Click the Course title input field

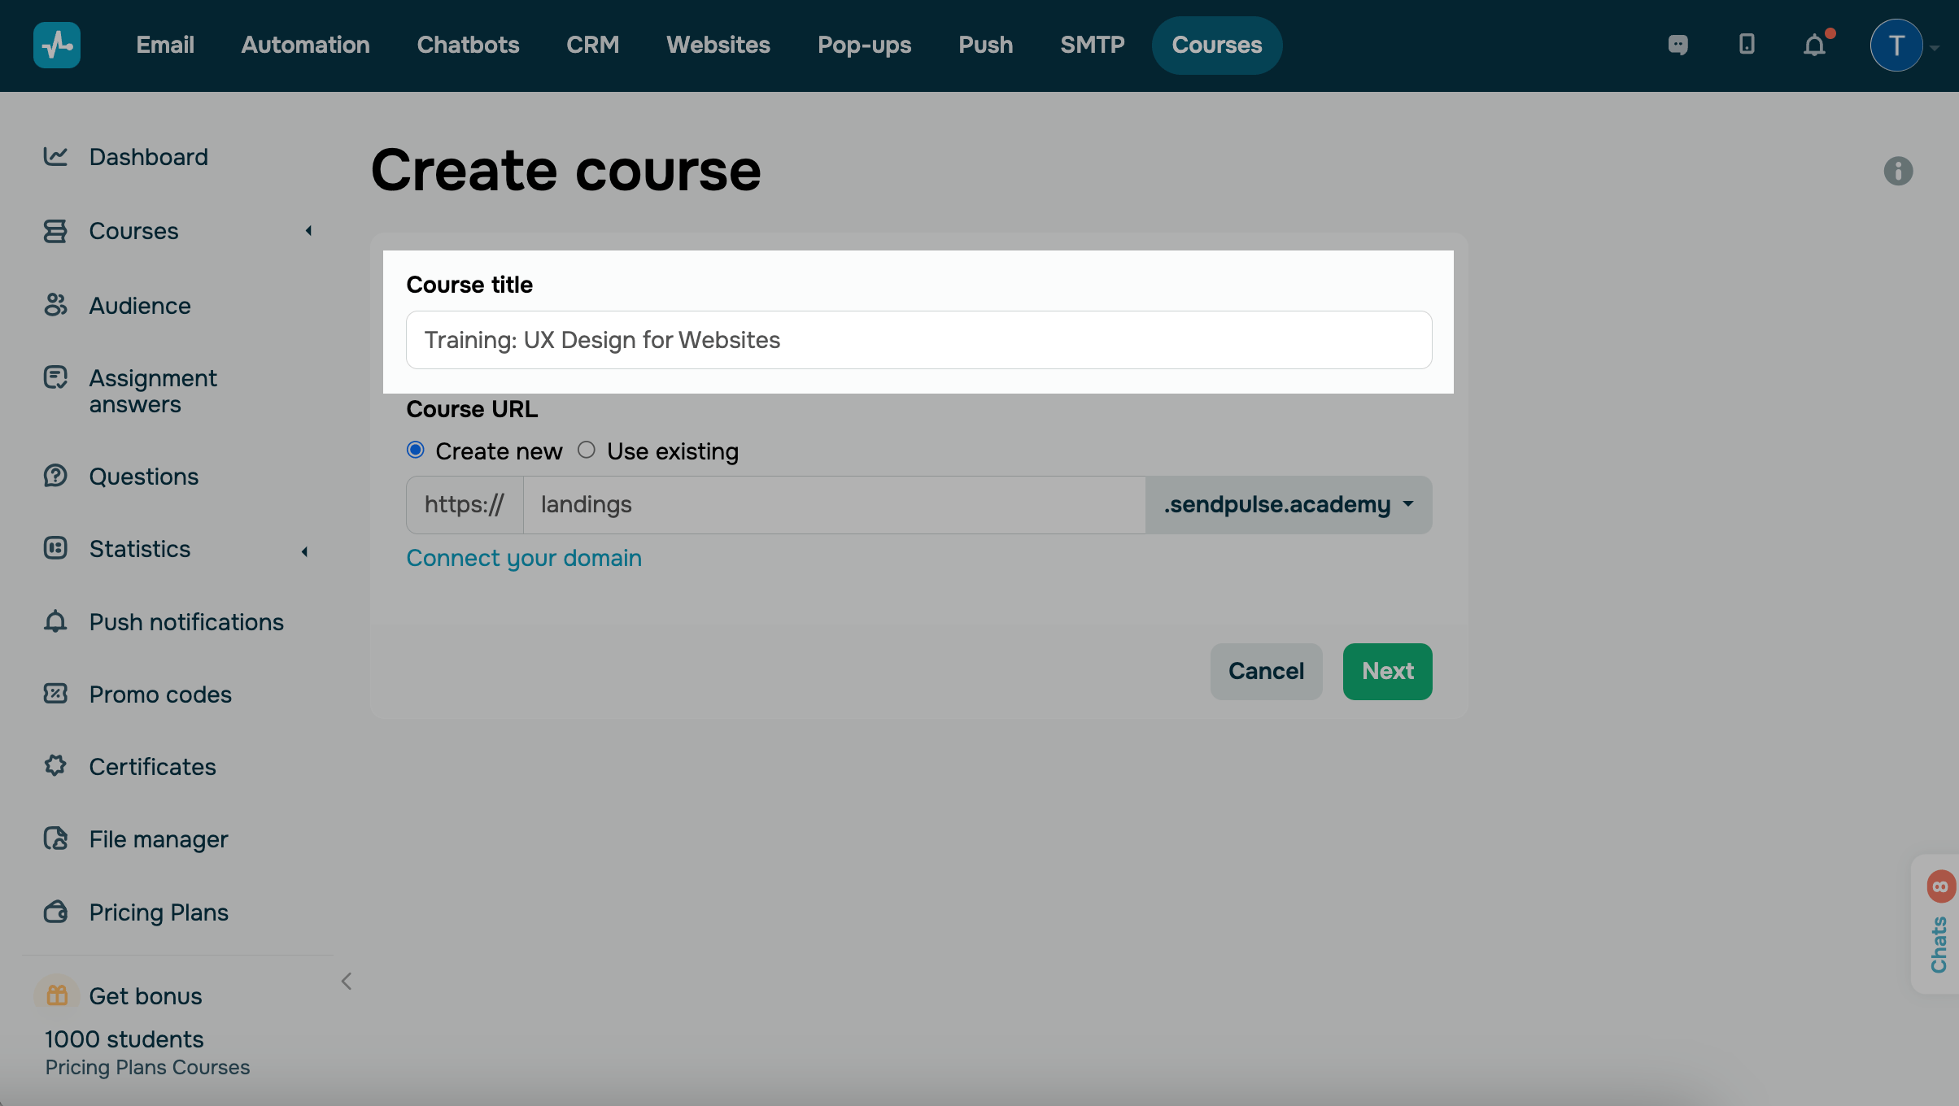[918, 340]
